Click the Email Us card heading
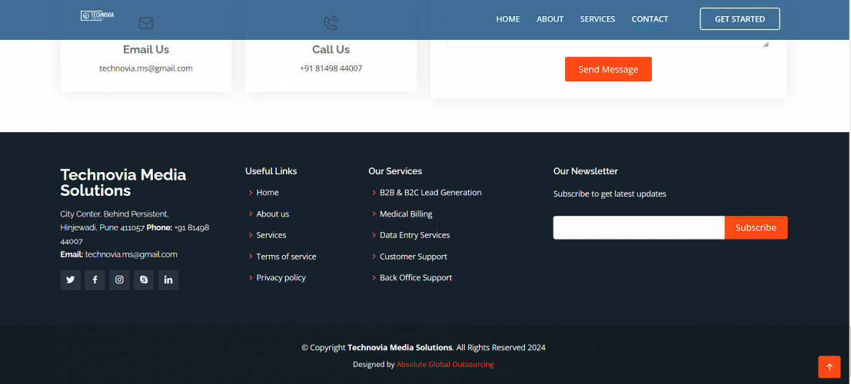851x384 pixels. [146, 49]
